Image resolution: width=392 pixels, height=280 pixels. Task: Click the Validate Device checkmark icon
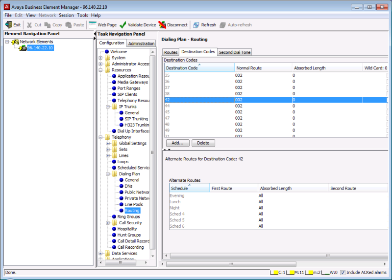pos(123,25)
